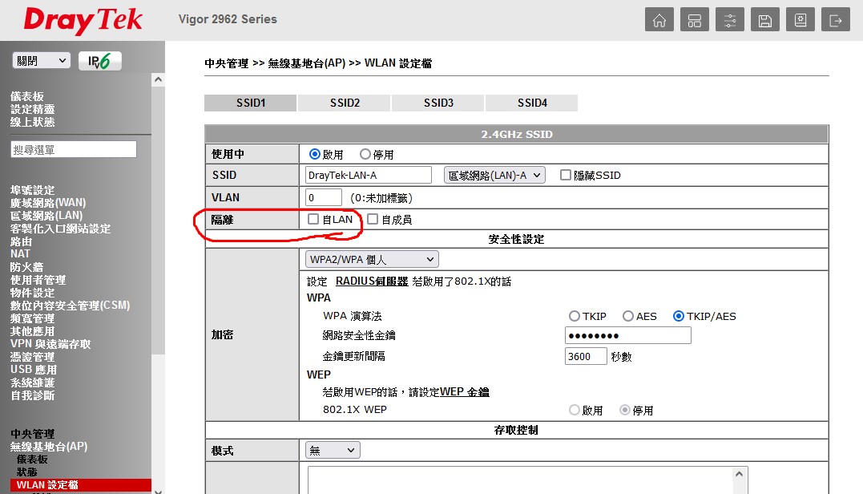Click the WEP 金鑰 link

[x=465, y=392]
